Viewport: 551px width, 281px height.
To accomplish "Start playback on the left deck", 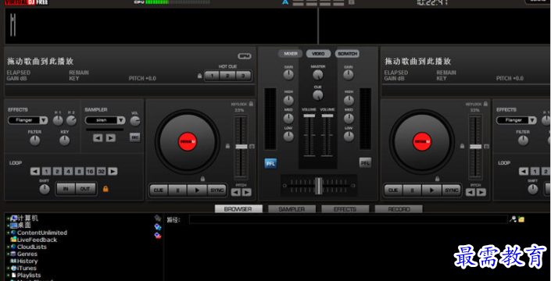I will tap(197, 190).
